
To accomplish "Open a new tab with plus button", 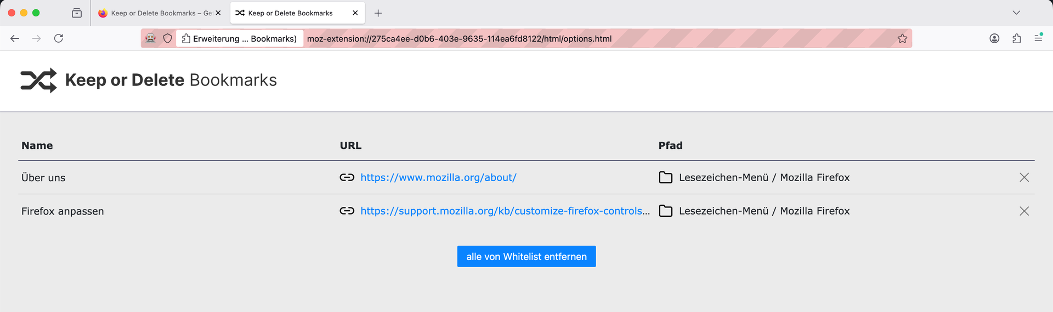I will 378,13.
